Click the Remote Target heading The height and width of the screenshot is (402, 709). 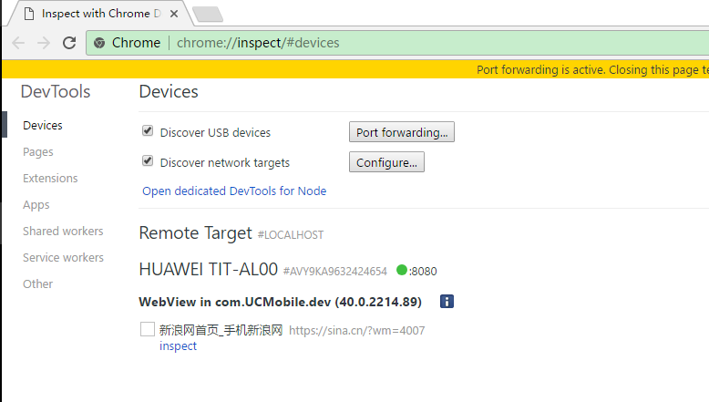point(195,233)
